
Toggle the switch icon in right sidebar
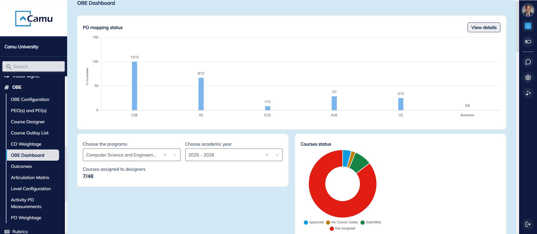pos(528,42)
